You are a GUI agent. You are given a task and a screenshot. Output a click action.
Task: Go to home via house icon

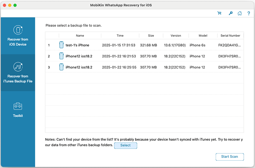pyautogui.click(x=240, y=13)
